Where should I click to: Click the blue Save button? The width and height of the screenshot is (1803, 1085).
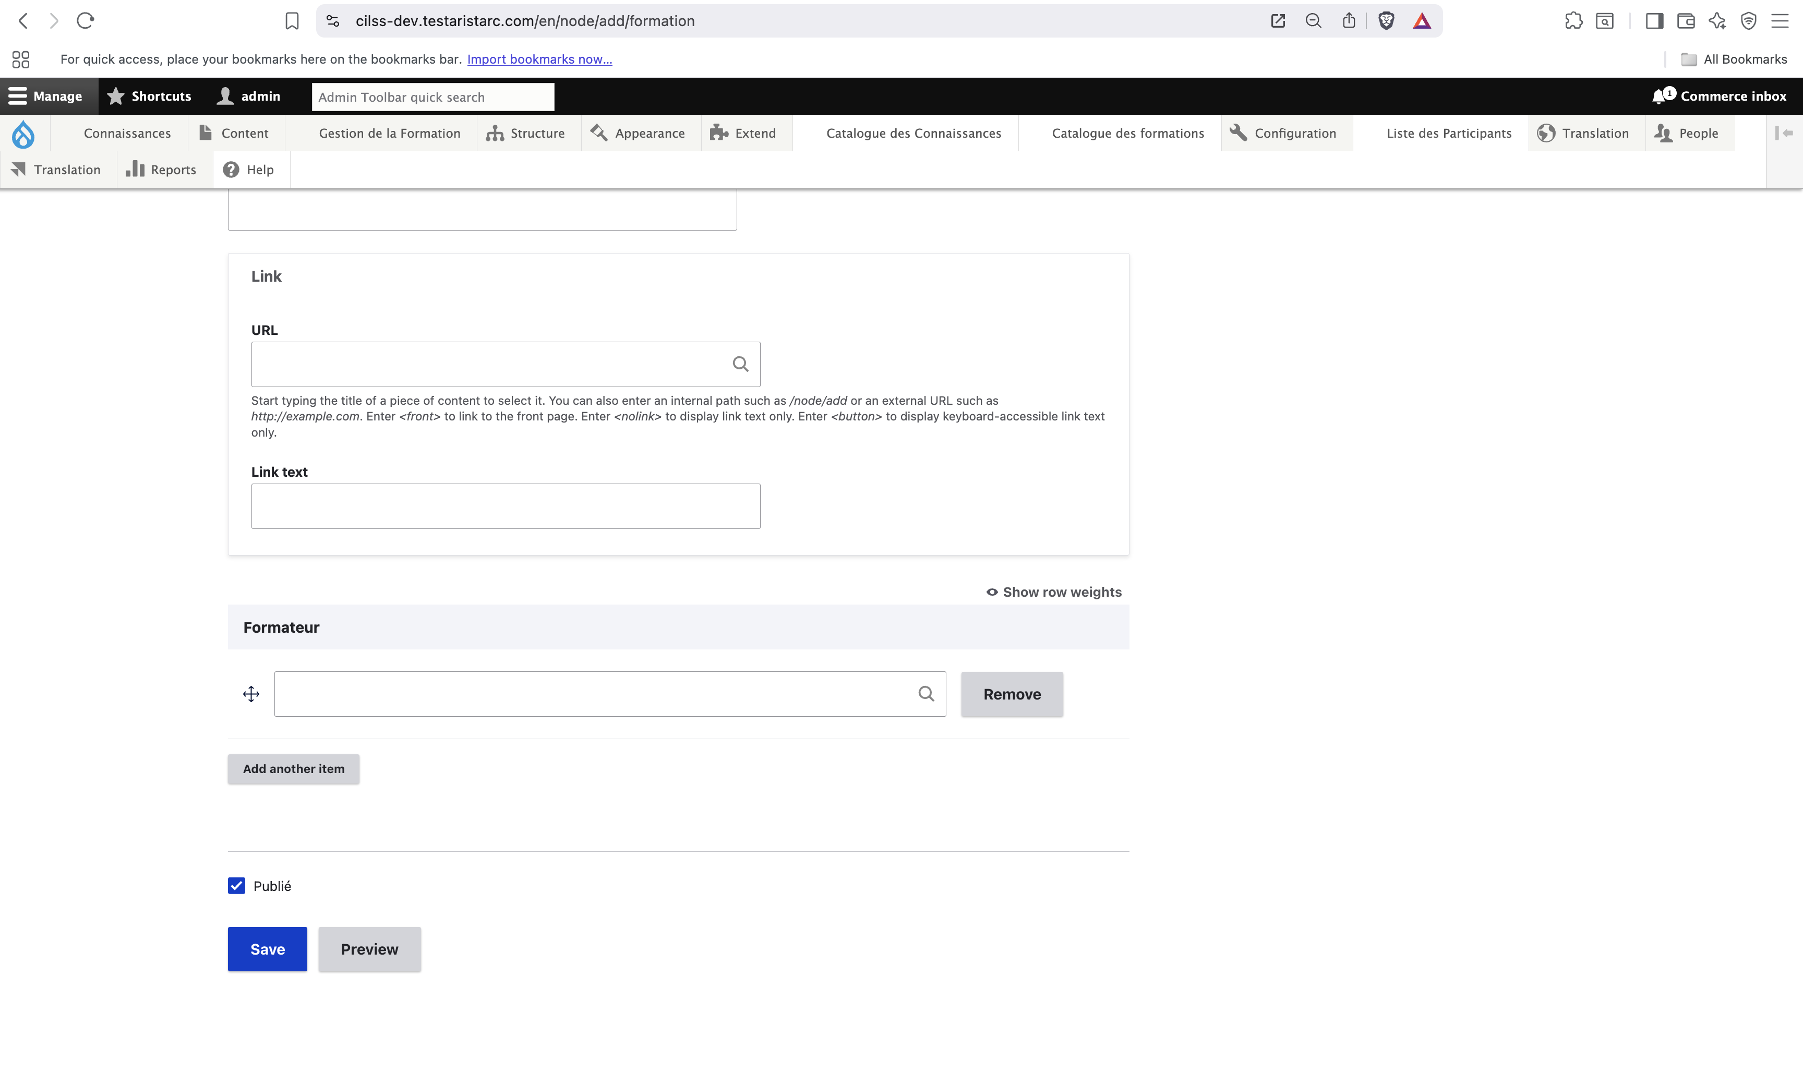point(268,949)
